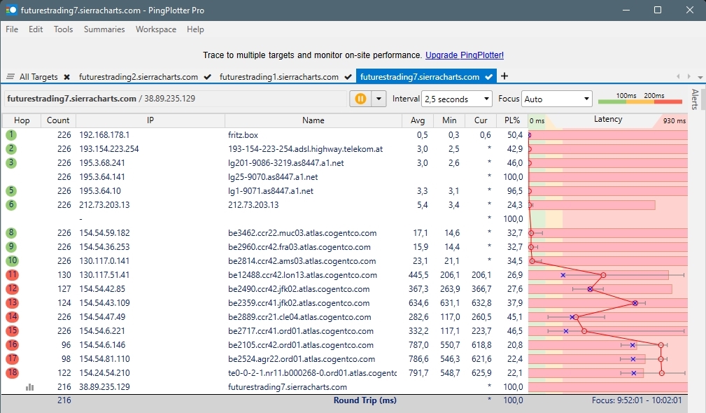
Task: Open the Focus Auto dropdown
Action: point(557,99)
